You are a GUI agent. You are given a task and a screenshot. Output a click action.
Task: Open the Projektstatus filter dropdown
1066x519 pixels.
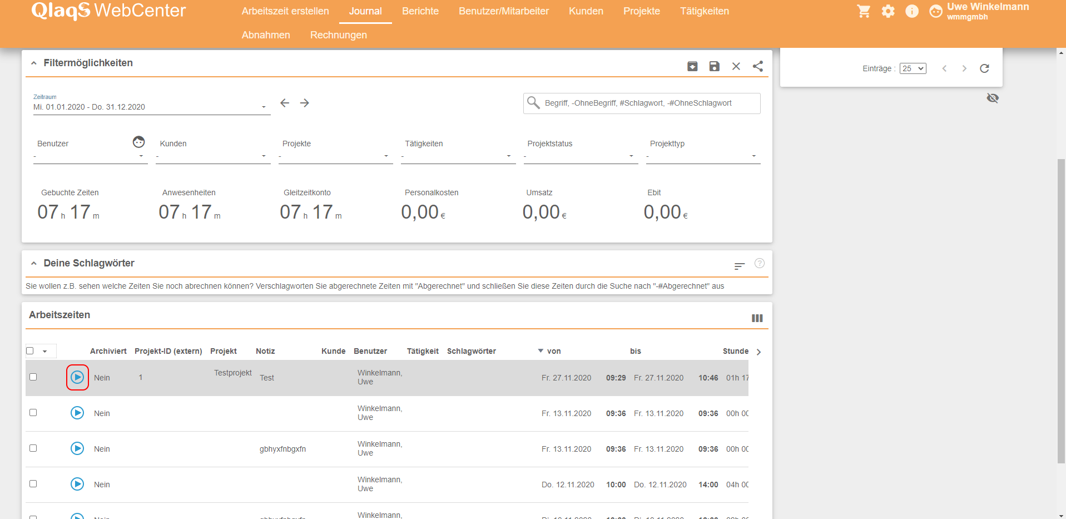581,156
